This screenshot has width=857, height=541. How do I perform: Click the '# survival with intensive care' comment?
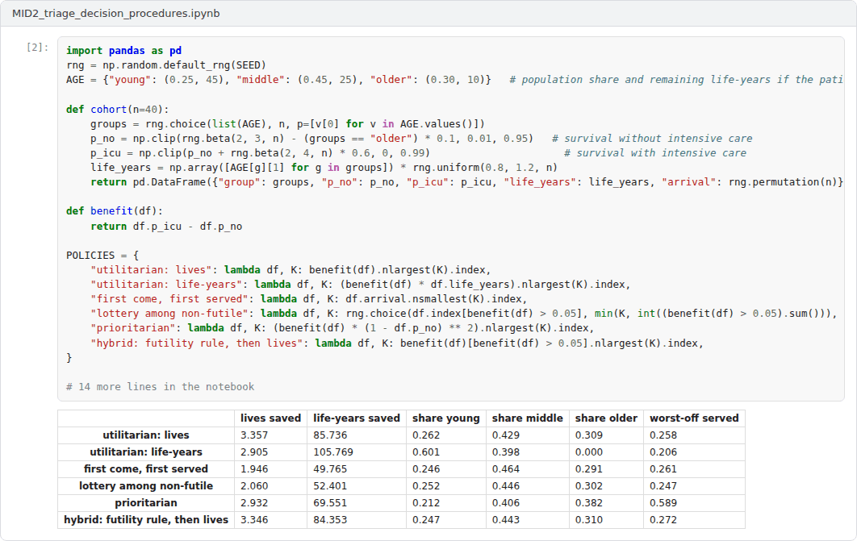655,153
